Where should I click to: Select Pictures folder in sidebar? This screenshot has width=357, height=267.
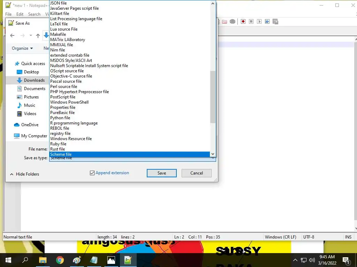tap(28, 97)
